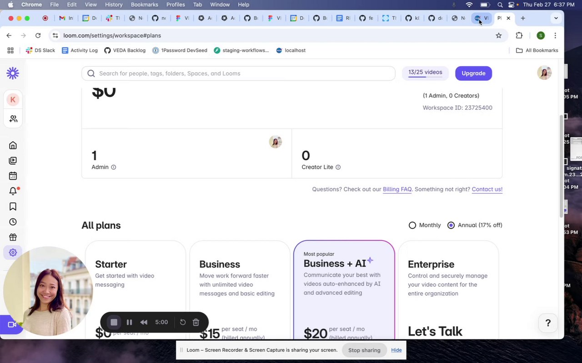Open the settings gear in sidebar
Image resolution: width=582 pixels, height=363 pixels.
coord(13,253)
